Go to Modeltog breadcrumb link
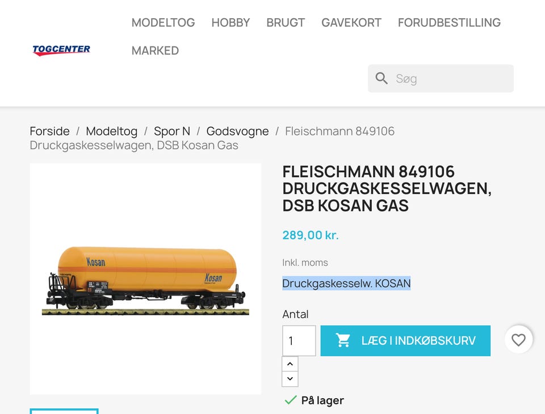This screenshot has width=545, height=414. click(112, 131)
